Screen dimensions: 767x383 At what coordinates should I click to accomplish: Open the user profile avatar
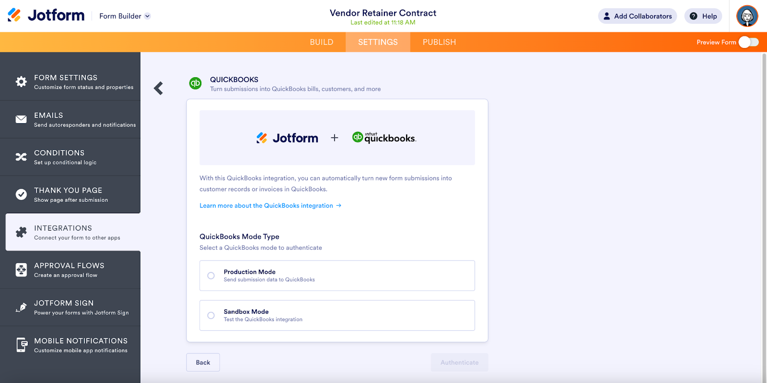747,16
